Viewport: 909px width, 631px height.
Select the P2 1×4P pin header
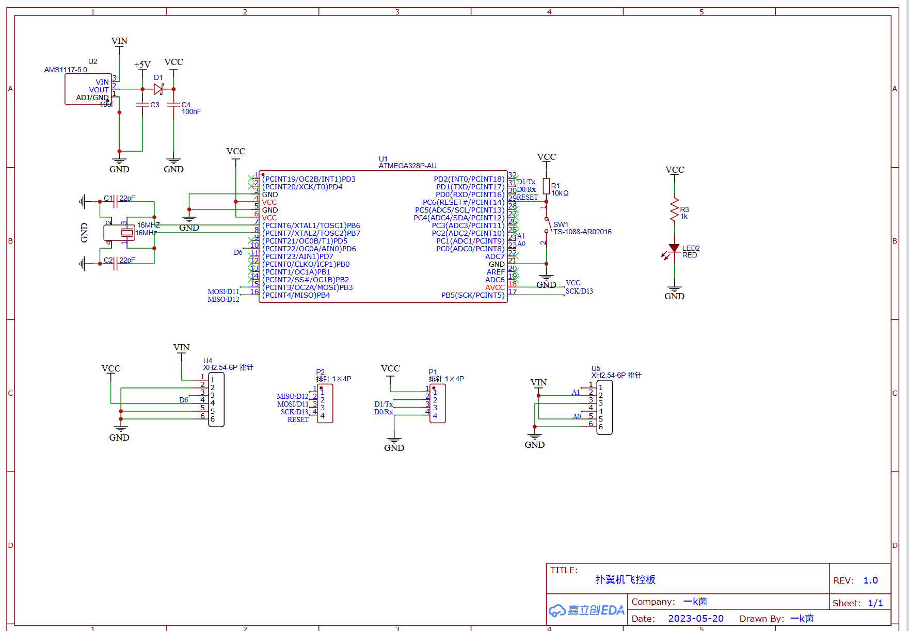tap(325, 403)
